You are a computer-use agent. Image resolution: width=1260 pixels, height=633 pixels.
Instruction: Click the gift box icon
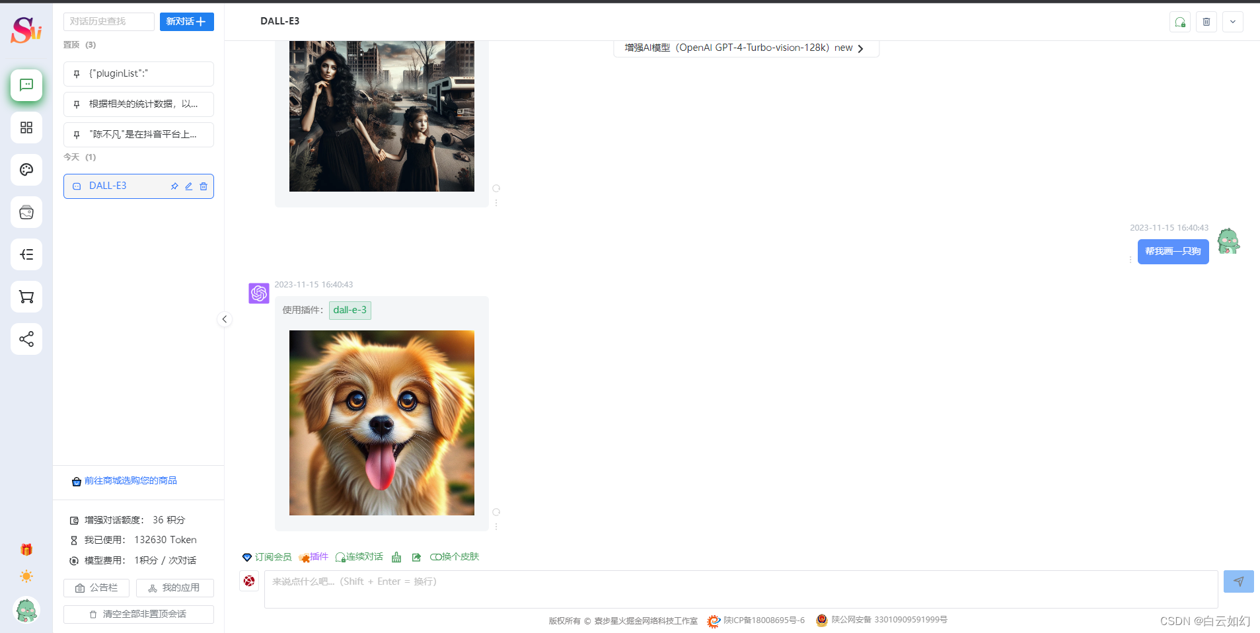26,550
